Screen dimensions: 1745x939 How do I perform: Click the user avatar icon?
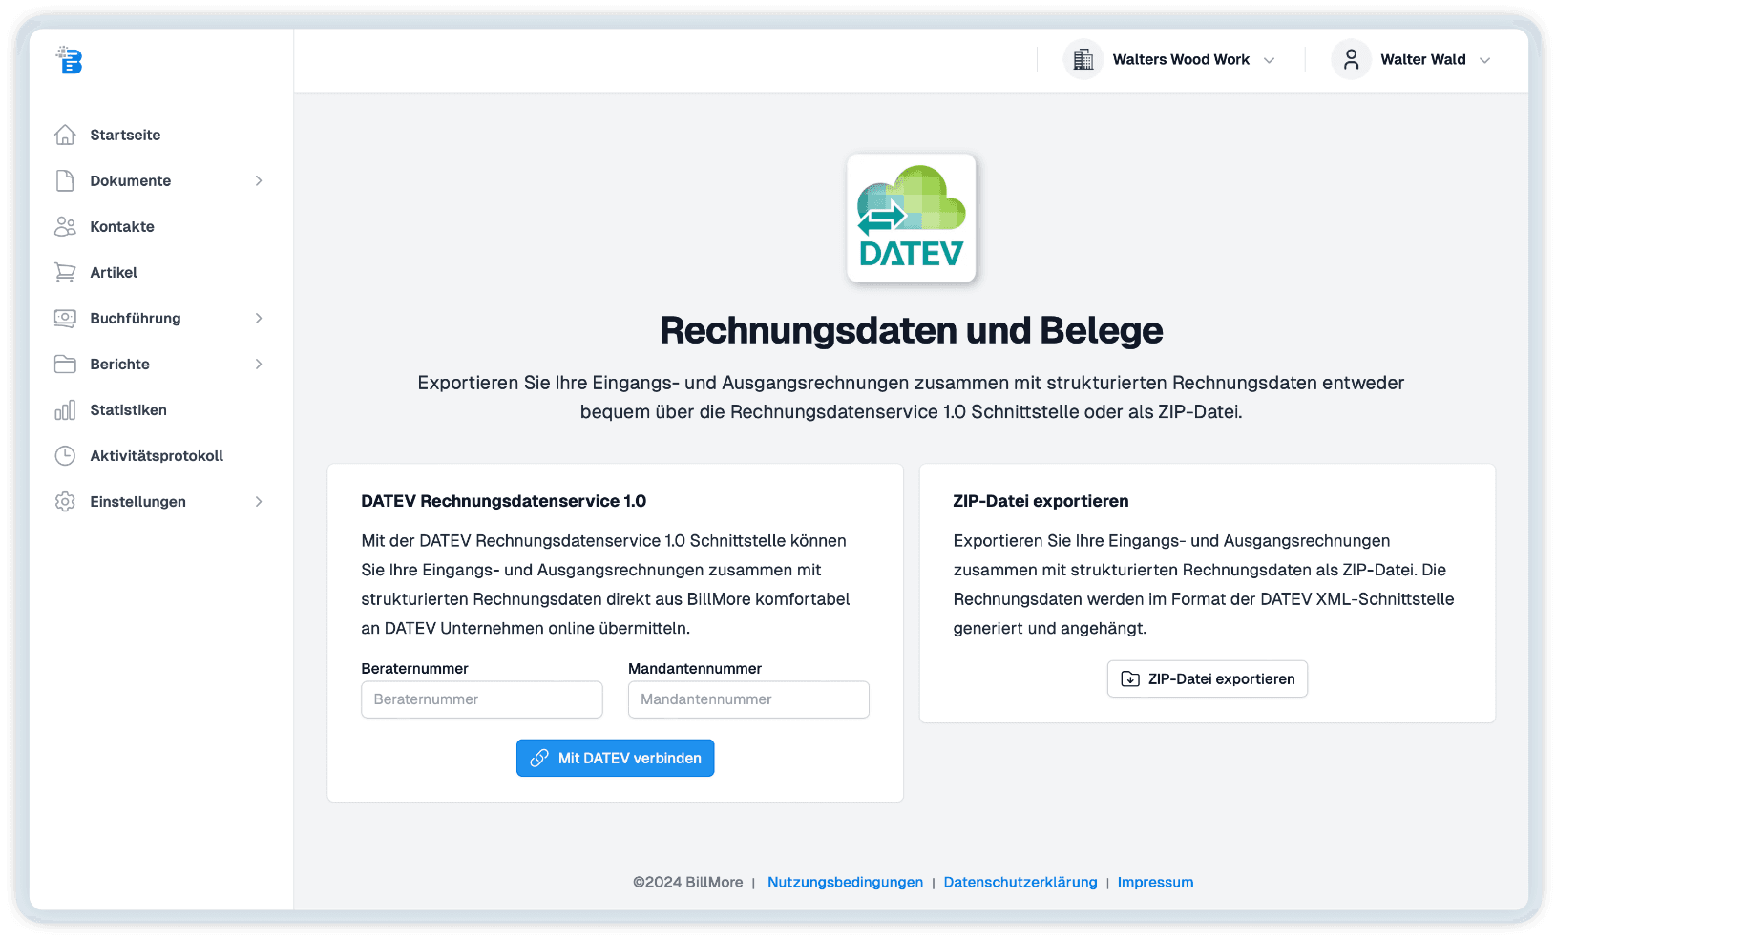[x=1352, y=59]
